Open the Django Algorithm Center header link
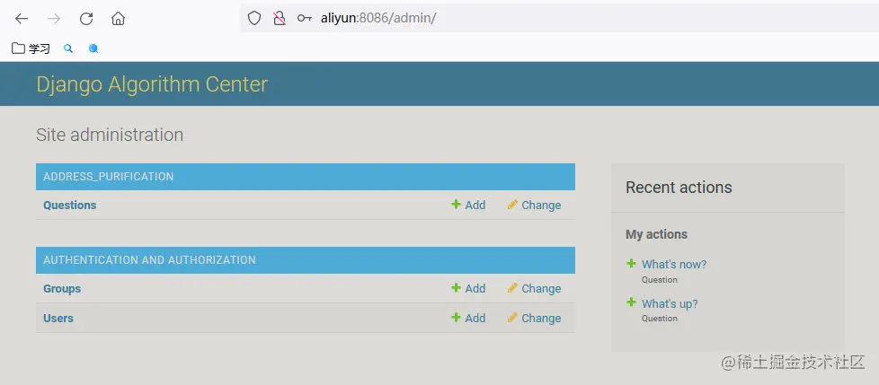Viewport: 879px width, 385px height. pyautogui.click(x=152, y=84)
